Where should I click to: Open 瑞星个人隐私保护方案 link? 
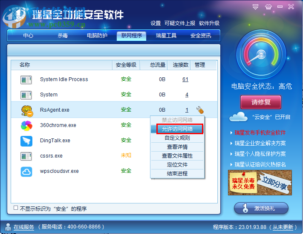[260, 154]
